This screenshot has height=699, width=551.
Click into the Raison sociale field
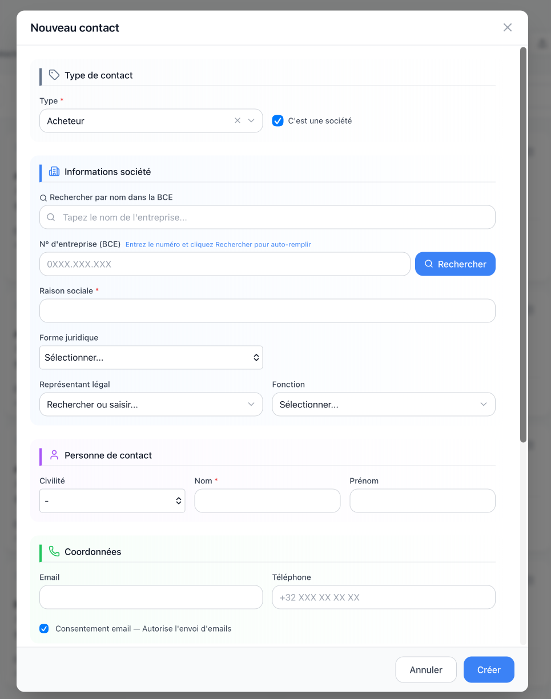pyautogui.click(x=267, y=311)
